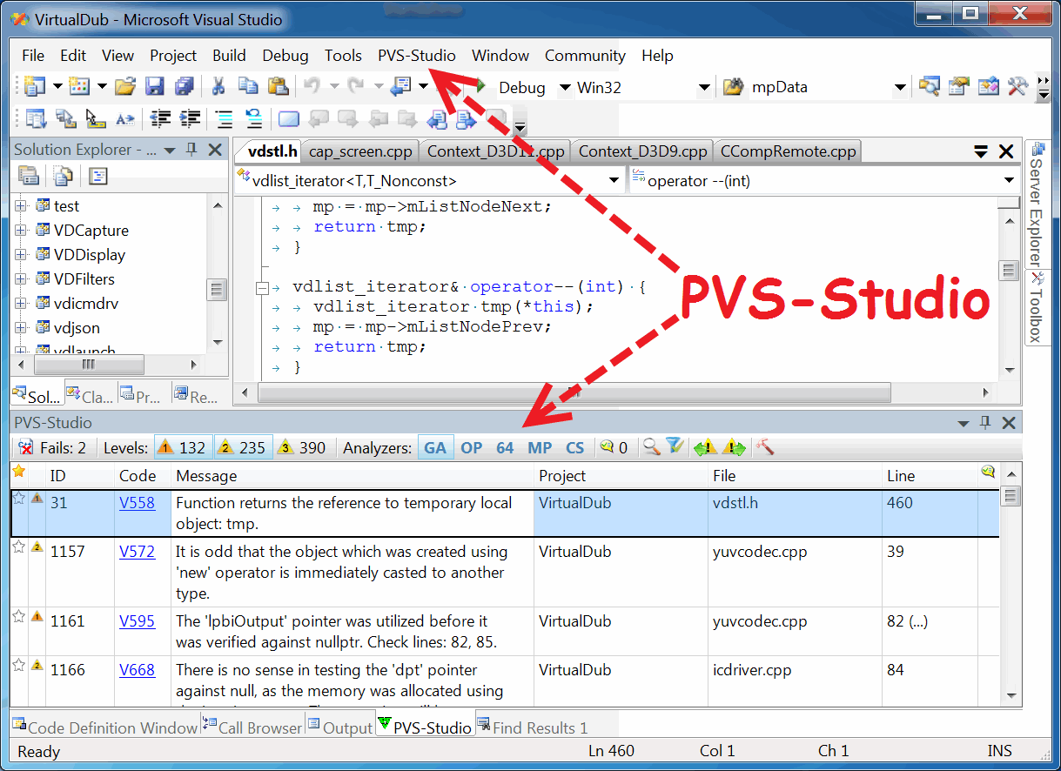The width and height of the screenshot is (1061, 771).
Task: Decrease line indent in text editor toolbar
Action: point(160,119)
